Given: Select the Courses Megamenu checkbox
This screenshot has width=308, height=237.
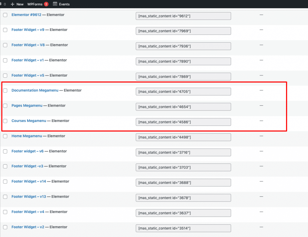Looking at the screenshot, I should (x=5, y=121).
